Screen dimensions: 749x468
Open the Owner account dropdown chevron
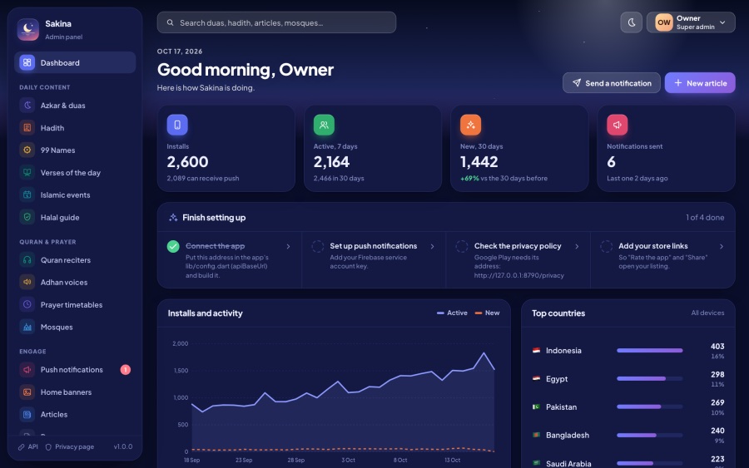coord(722,22)
